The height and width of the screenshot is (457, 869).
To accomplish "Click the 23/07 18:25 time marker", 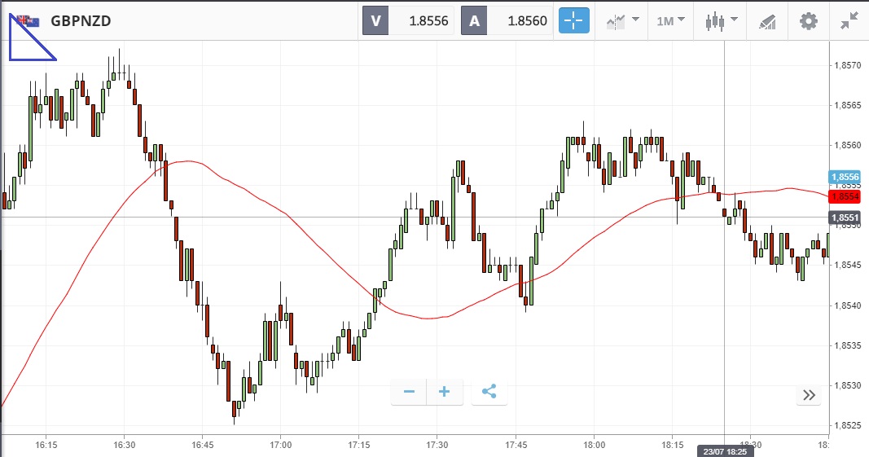I will 724,450.
